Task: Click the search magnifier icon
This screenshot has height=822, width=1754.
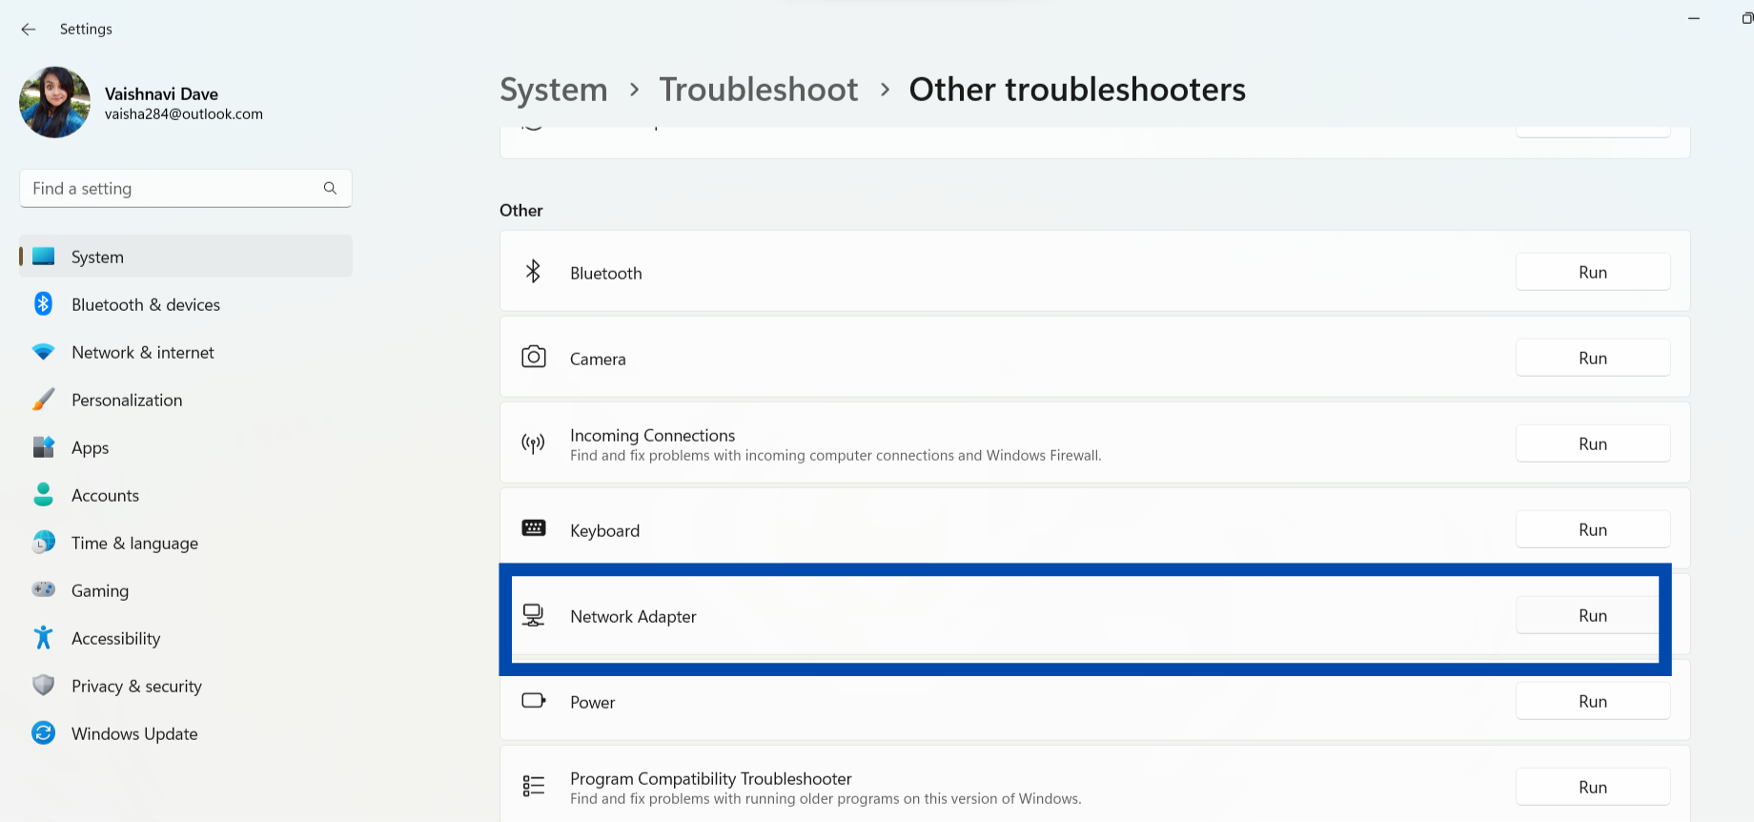Action: [x=330, y=189]
